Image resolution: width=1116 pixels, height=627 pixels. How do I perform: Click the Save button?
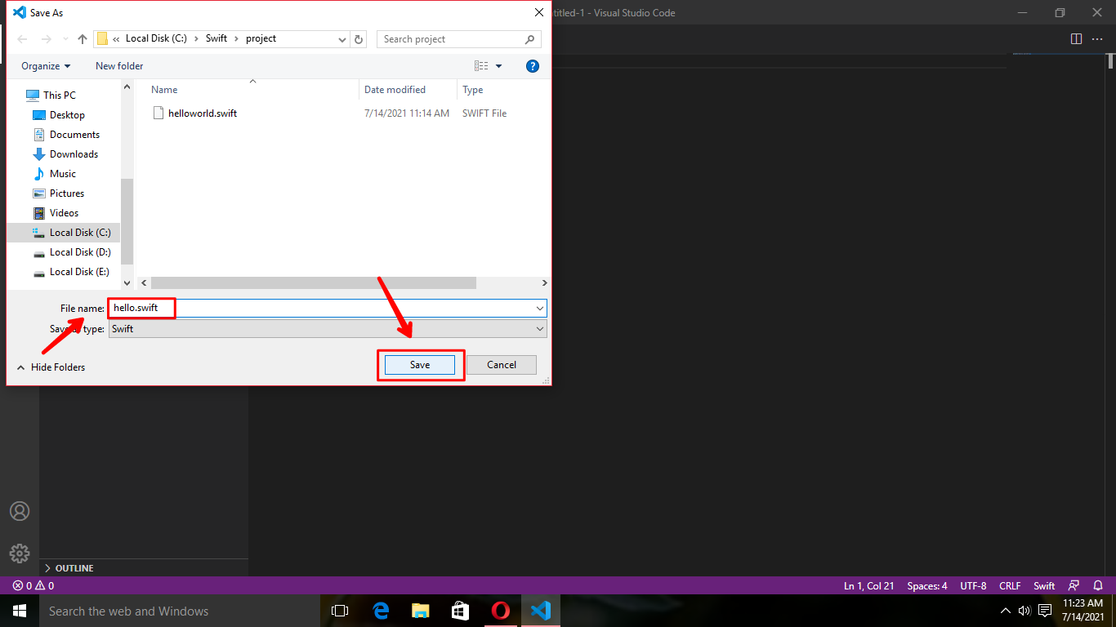420,364
